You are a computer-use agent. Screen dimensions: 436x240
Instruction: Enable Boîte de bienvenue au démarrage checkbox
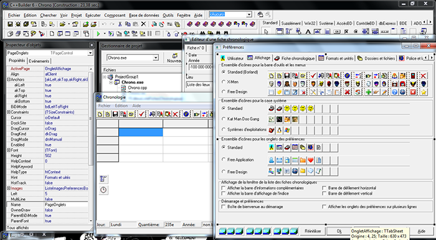click(223, 206)
